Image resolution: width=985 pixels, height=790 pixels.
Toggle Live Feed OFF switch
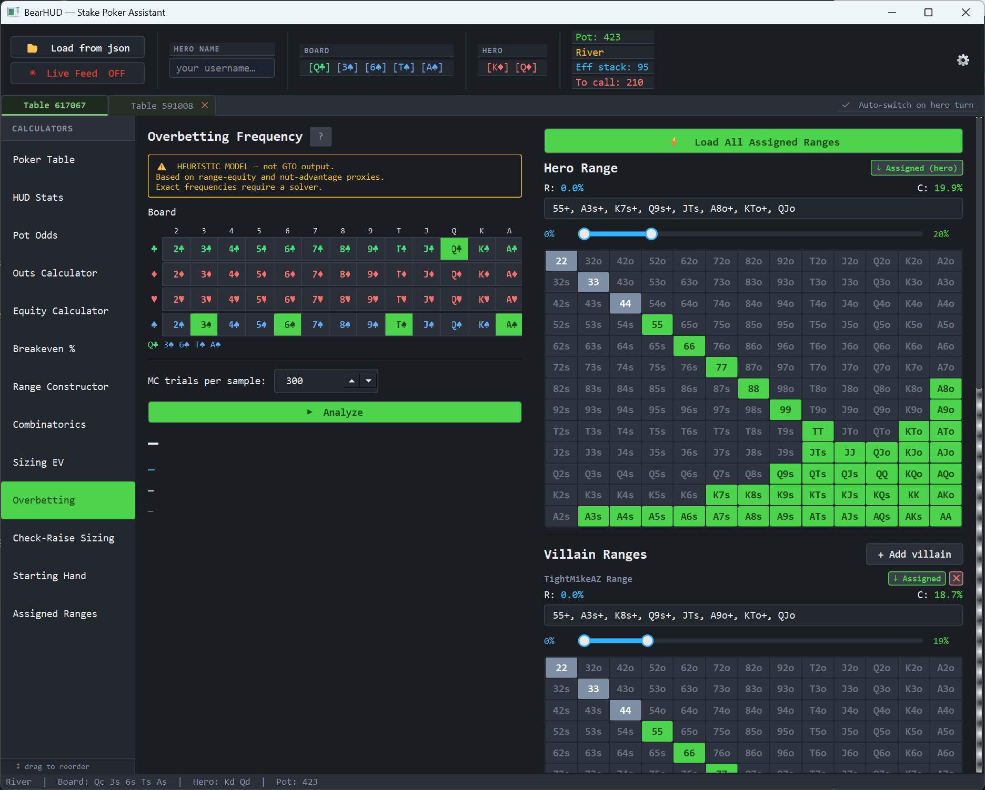pos(78,73)
